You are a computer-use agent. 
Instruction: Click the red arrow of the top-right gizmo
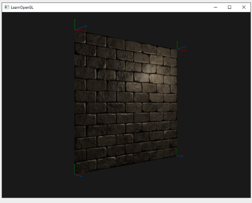[x=184, y=50]
